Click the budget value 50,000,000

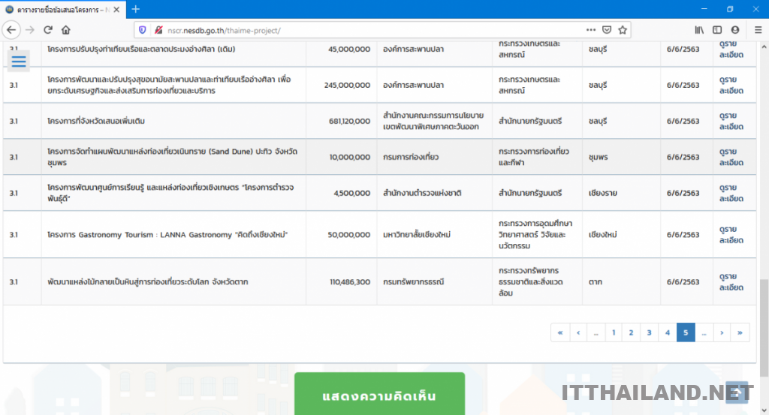click(x=348, y=235)
